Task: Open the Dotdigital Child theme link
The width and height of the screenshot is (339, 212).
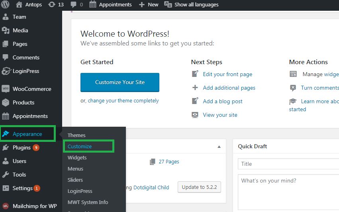Action: click(x=151, y=188)
